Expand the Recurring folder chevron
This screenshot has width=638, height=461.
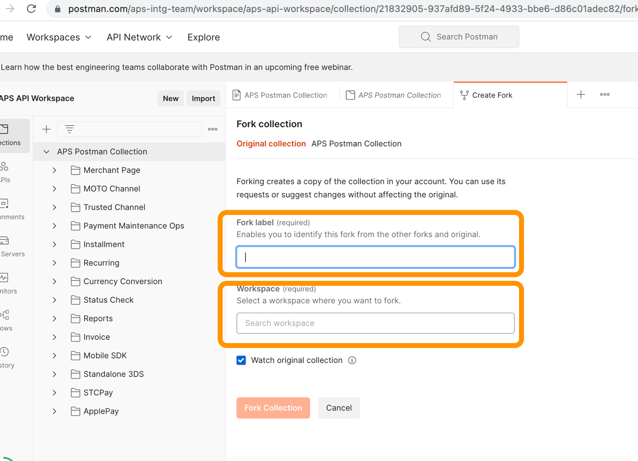click(x=54, y=263)
